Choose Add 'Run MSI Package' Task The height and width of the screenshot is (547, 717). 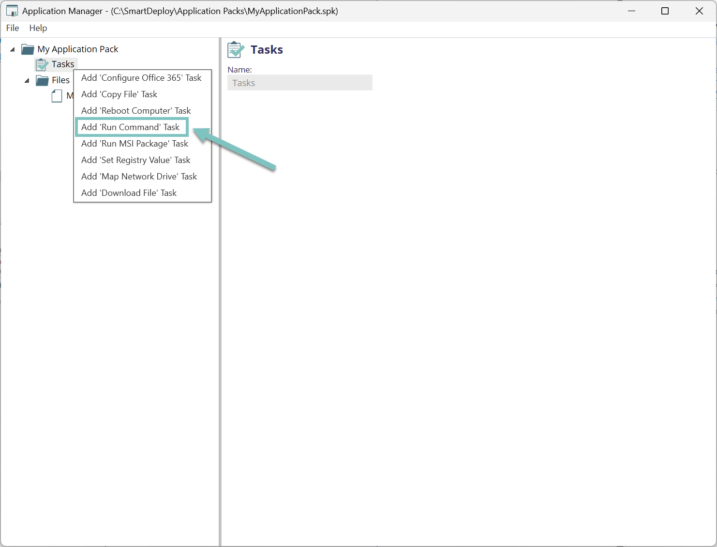pos(134,144)
